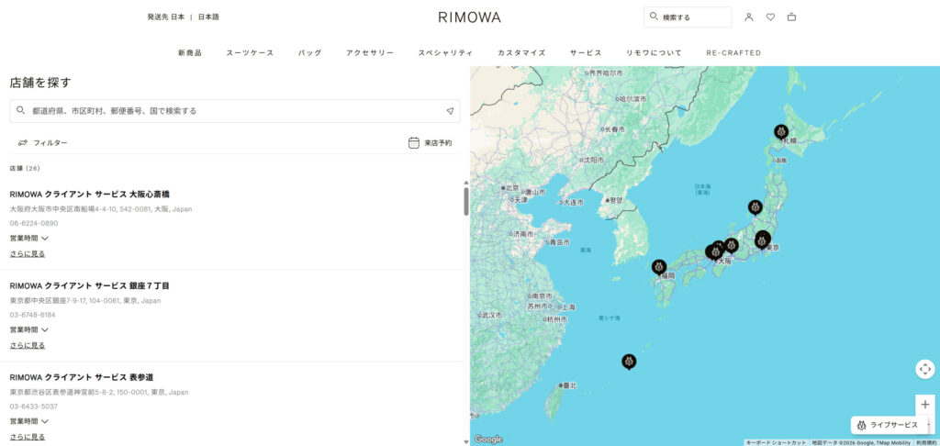Viewport: 940px width, 446px height.
Task: Select RIMOWA クライアント サービス 大阪心斎橋 title
Action: [90, 195]
